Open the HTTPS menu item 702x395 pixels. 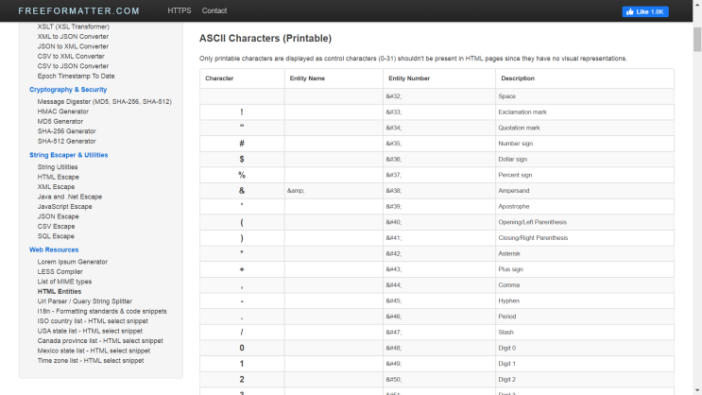pos(180,10)
